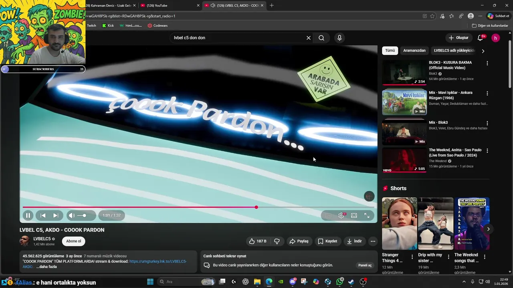The width and height of the screenshot is (513, 288).
Task: Open the LVBELC5 channel name link
Action: (x=42, y=239)
